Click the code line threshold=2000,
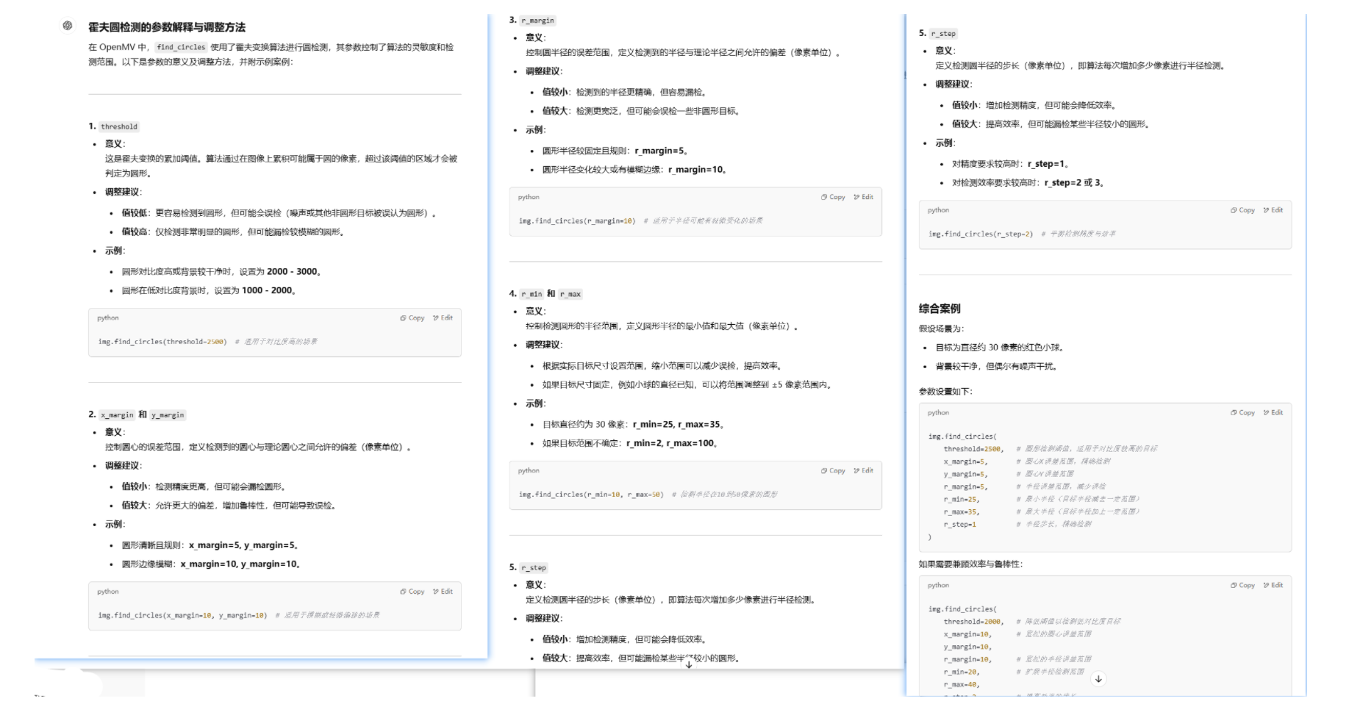Image resolution: width=1349 pixels, height=704 pixels. pos(973,622)
